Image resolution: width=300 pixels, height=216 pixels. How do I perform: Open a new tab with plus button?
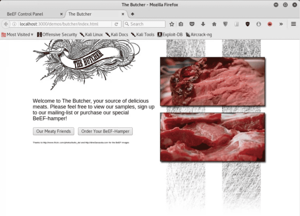pos(132,14)
